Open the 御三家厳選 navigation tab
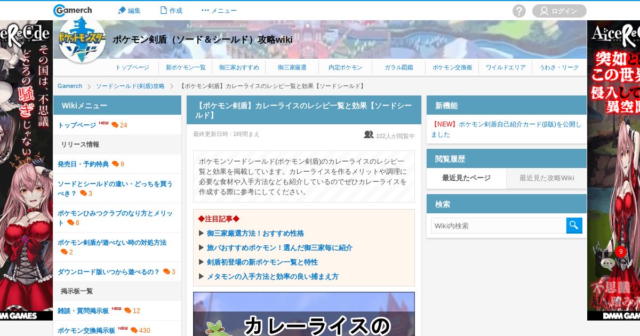Screen dimensions: 640x336 pyautogui.click(x=292, y=67)
